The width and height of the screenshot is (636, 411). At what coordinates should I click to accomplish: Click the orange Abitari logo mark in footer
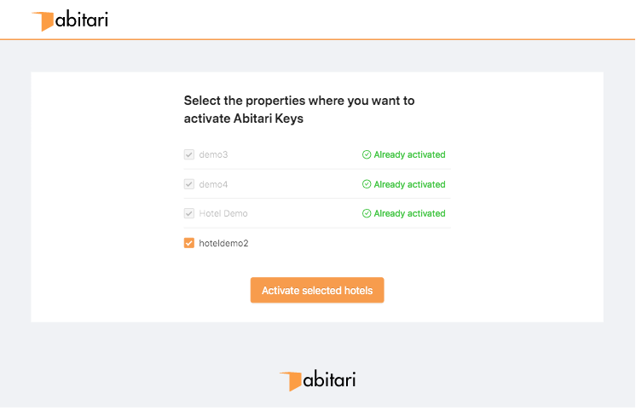[x=291, y=381]
